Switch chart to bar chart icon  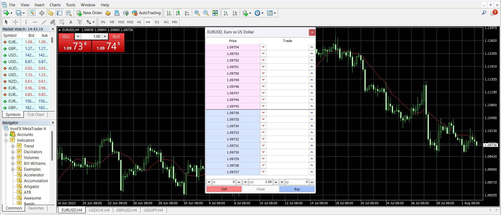point(169,13)
